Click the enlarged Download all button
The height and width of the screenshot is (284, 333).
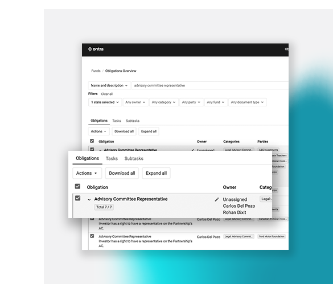click(122, 173)
